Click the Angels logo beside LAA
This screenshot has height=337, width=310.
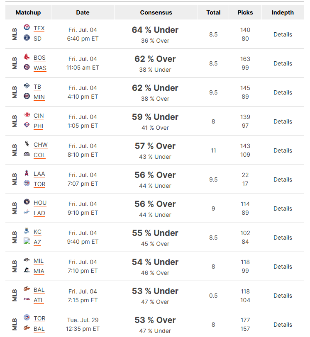click(27, 172)
